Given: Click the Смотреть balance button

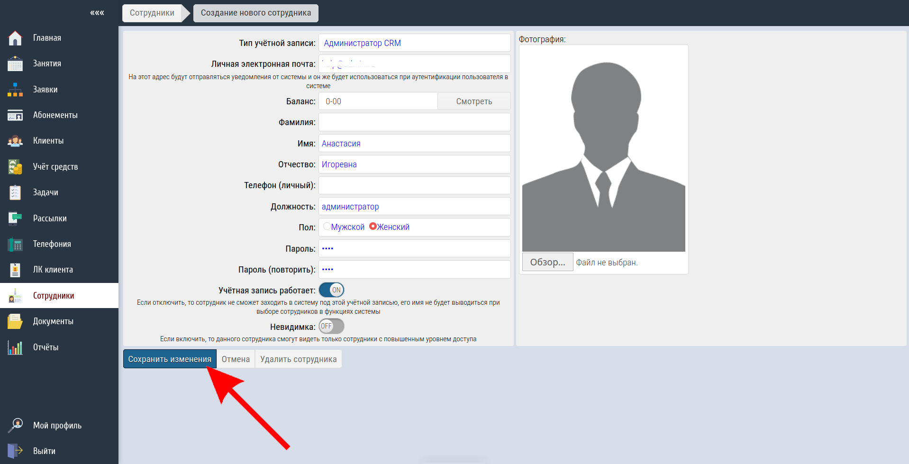Looking at the screenshot, I should [474, 101].
